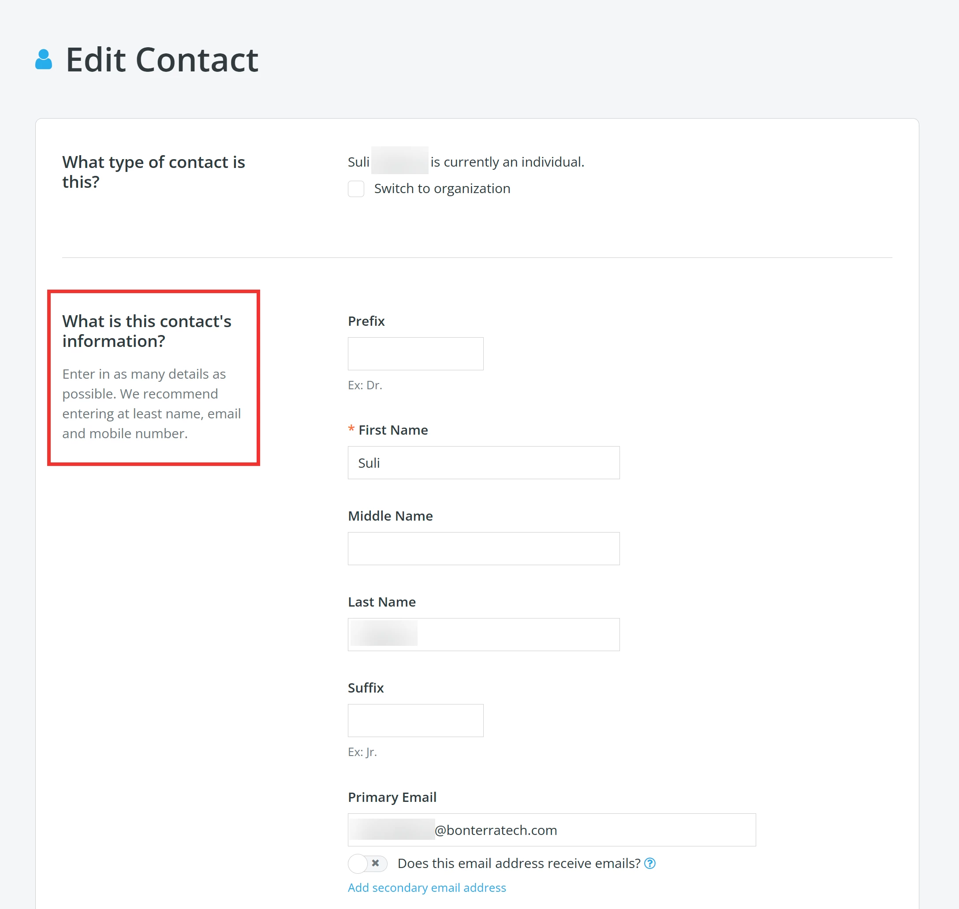Screen dimensions: 959x909
Task: Click the Suffix input field
Action: [415, 720]
